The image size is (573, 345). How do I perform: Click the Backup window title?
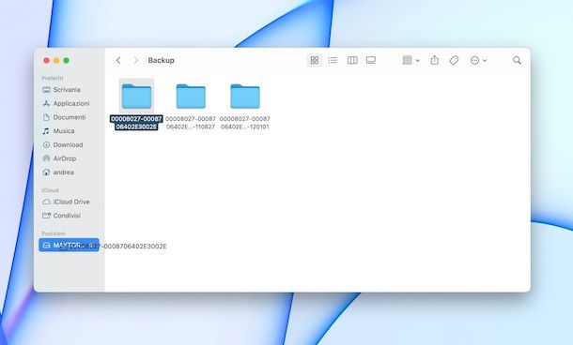tap(162, 60)
